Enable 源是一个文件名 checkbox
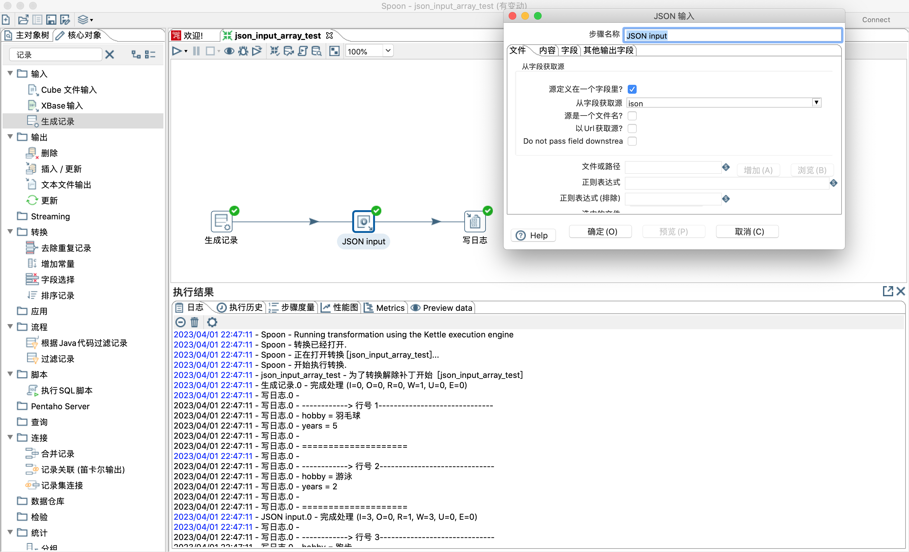Image resolution: width=909 pixels, height=552 pixels. 632,116
